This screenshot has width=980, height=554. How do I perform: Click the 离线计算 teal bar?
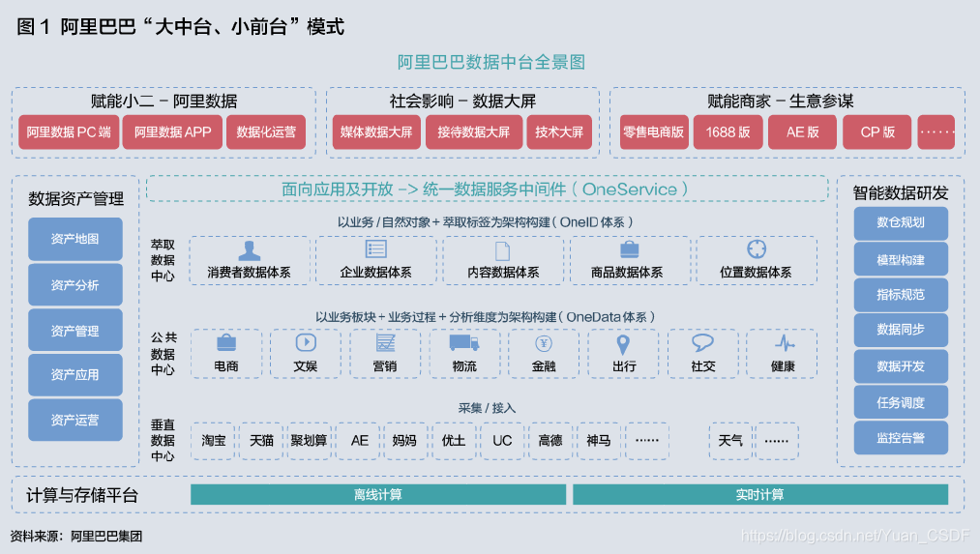click(x=378, y=495)
